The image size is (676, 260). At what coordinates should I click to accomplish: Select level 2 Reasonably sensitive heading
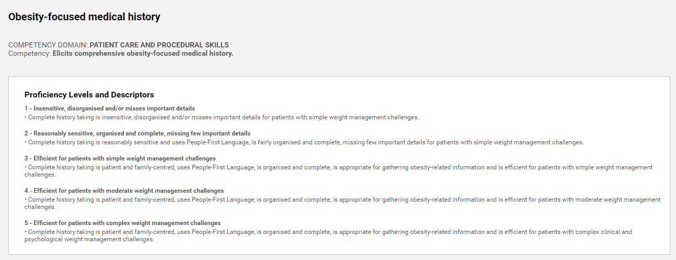pyautogui.click(x=138, y=133)
